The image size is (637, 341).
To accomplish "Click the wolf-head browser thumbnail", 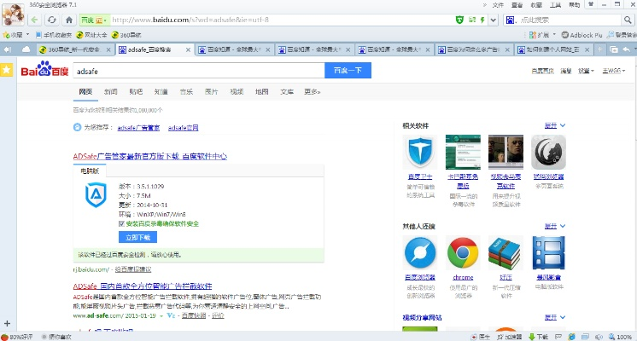I will 548,152.
